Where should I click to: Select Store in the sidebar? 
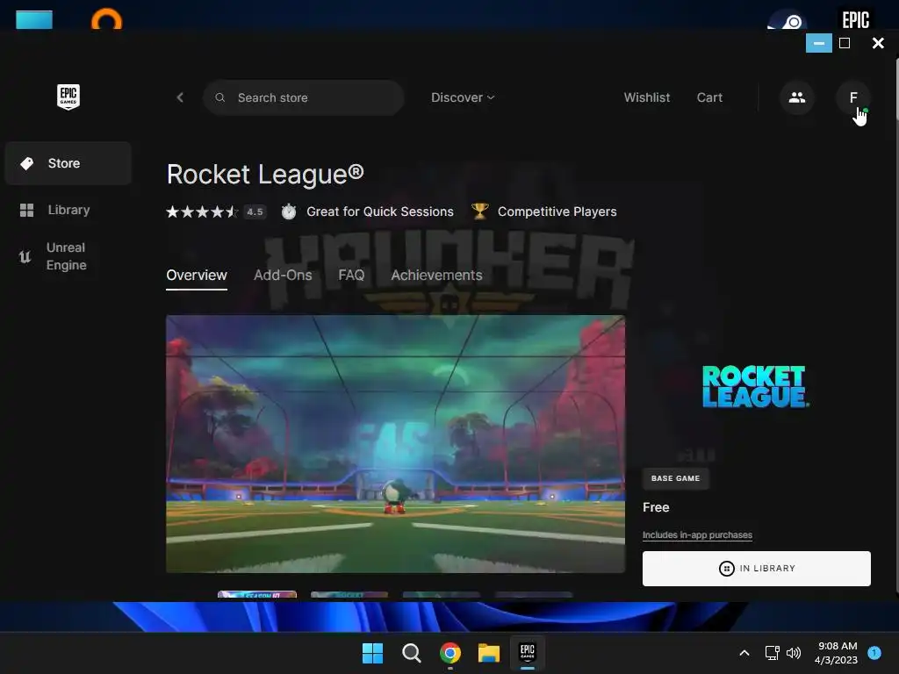(68, 163)
